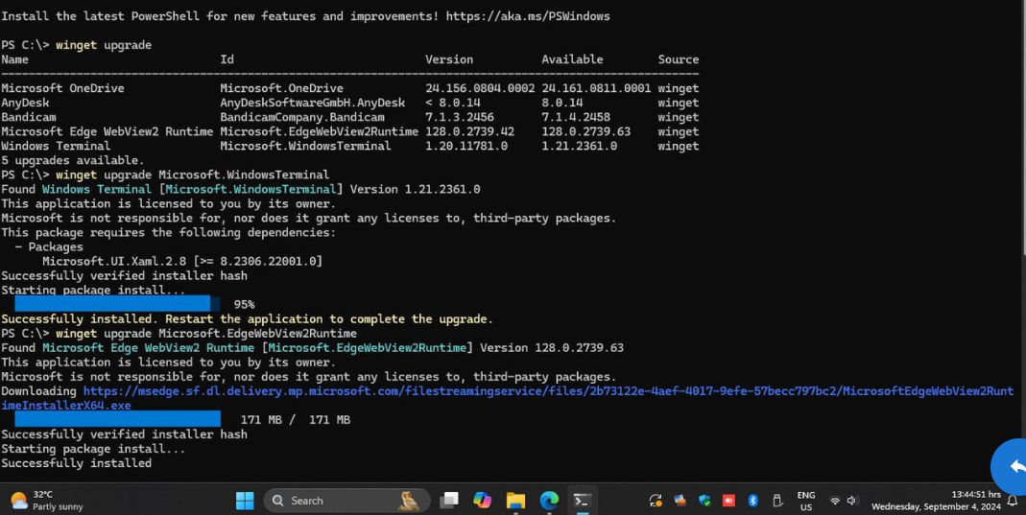Image resolution: width=1026 pixels, height=515 pixels.
Task: Click the blue floating reply arrow button
Action: tap(1011, 467)
